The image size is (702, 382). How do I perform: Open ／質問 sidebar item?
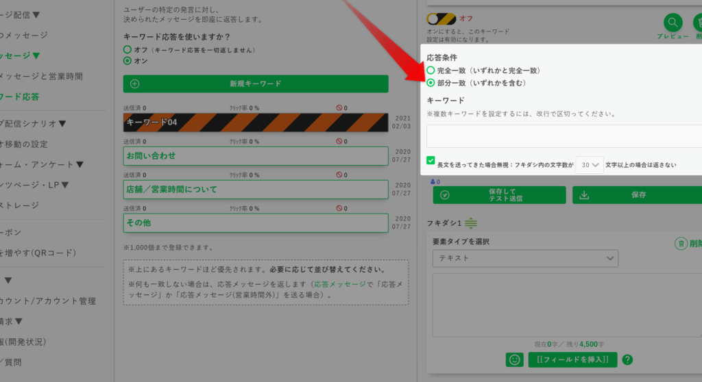tap(11, 362)
